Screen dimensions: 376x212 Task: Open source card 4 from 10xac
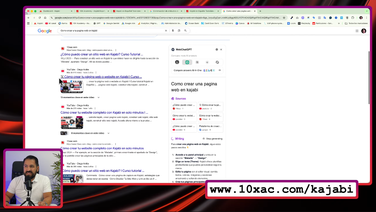[211, 117]
